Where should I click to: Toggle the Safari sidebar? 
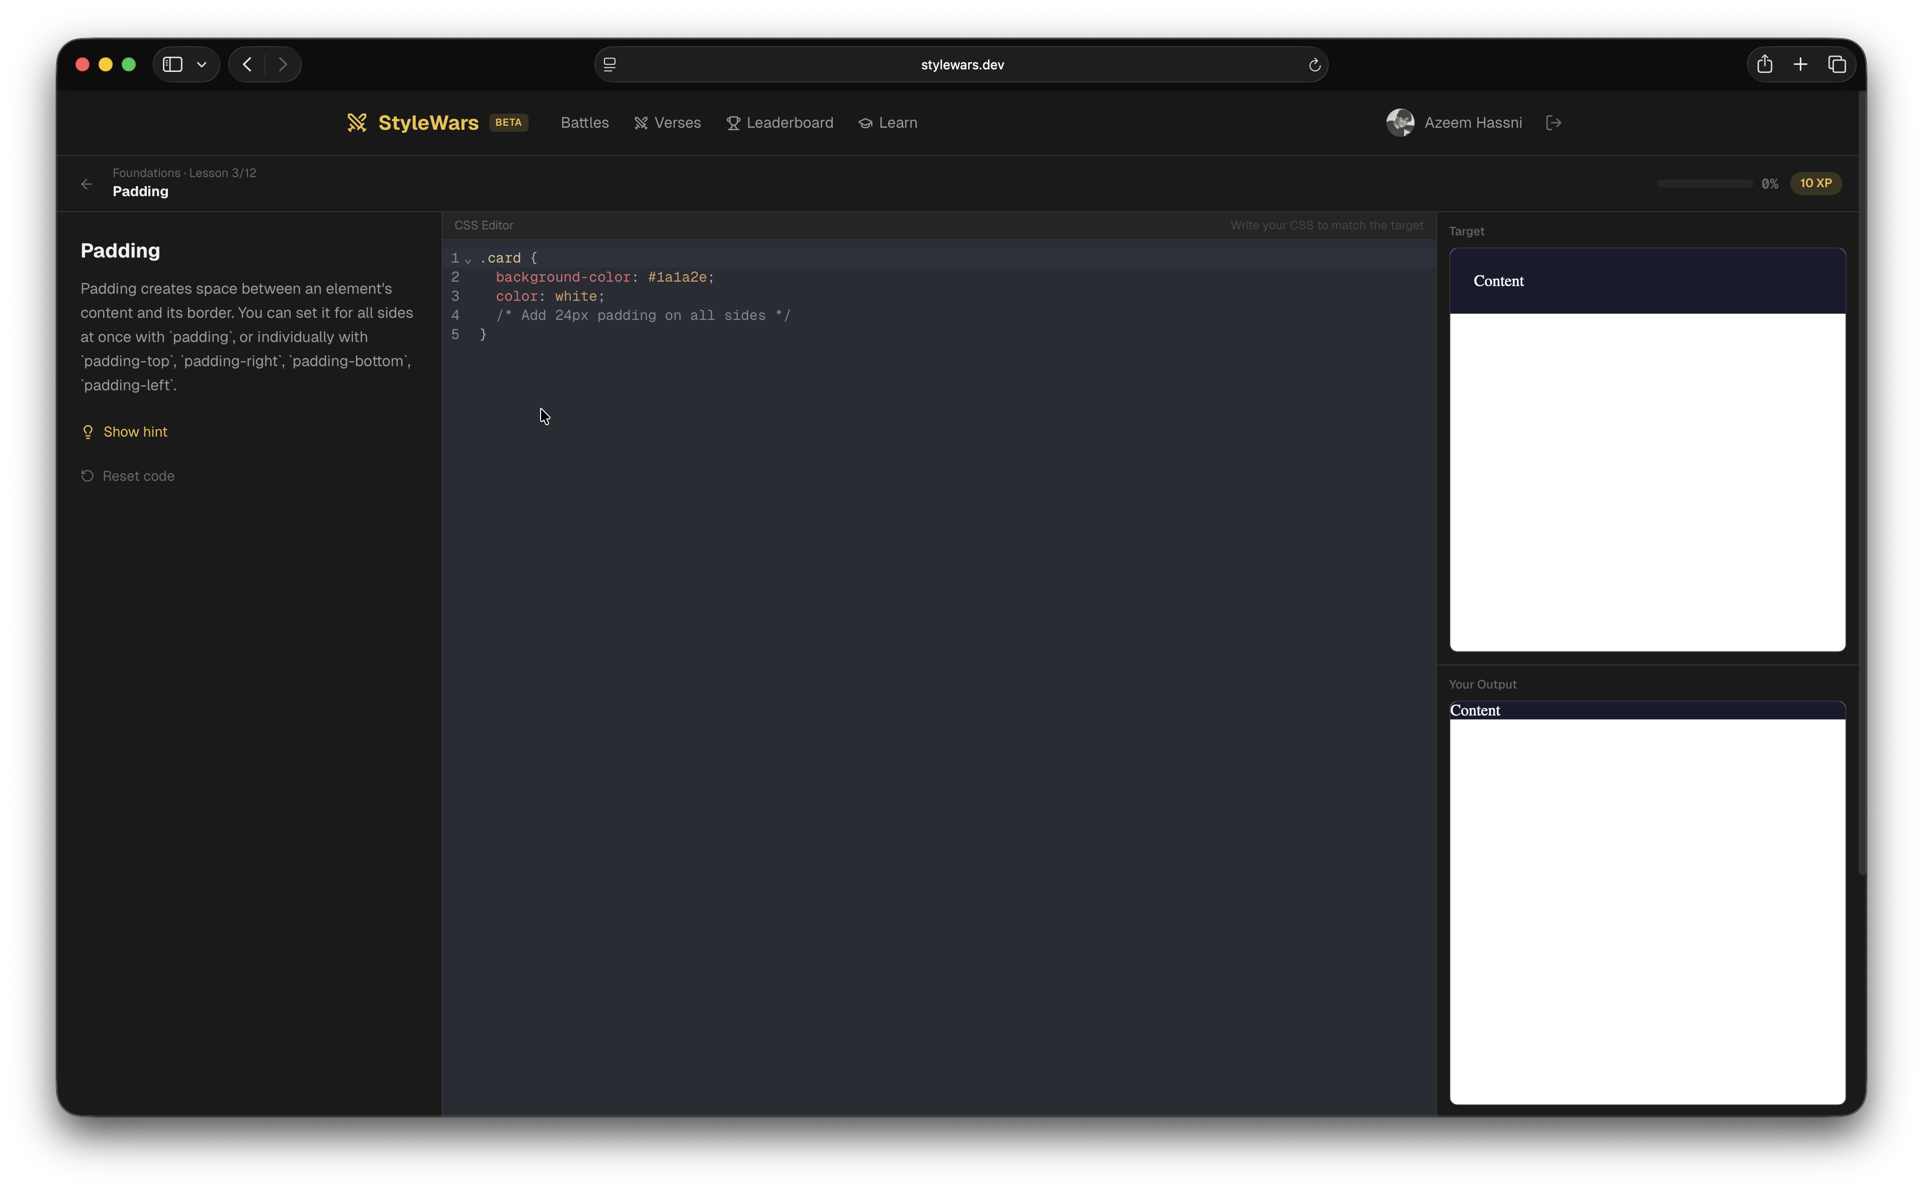click(171, 64)
